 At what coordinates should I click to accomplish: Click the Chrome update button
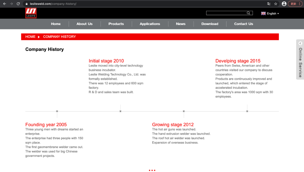point(295,4)
